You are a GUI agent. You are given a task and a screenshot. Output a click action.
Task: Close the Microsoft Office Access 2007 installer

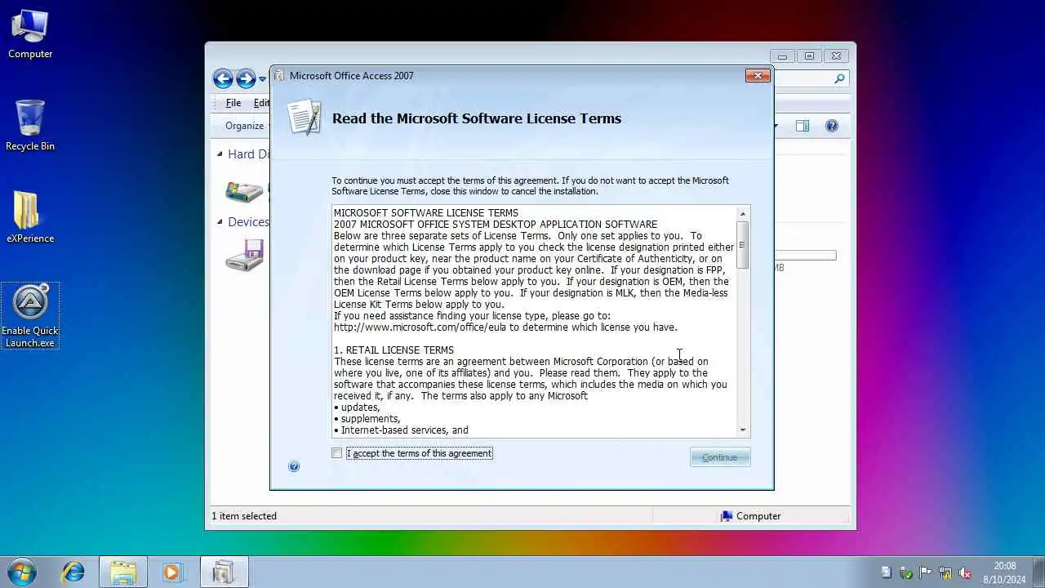coord(758,76)
